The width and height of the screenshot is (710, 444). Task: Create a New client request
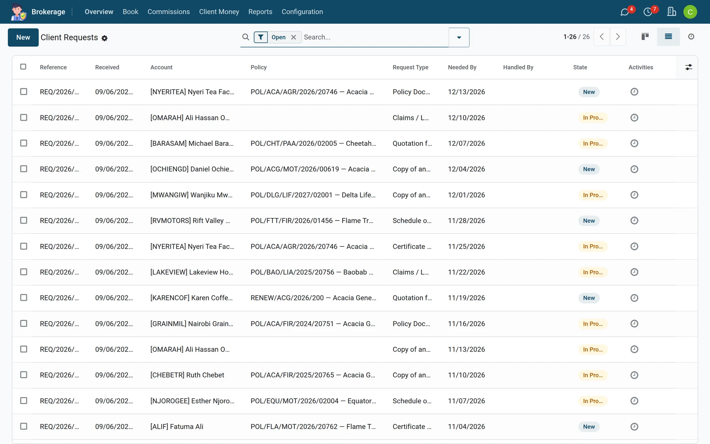coord(23,37)
